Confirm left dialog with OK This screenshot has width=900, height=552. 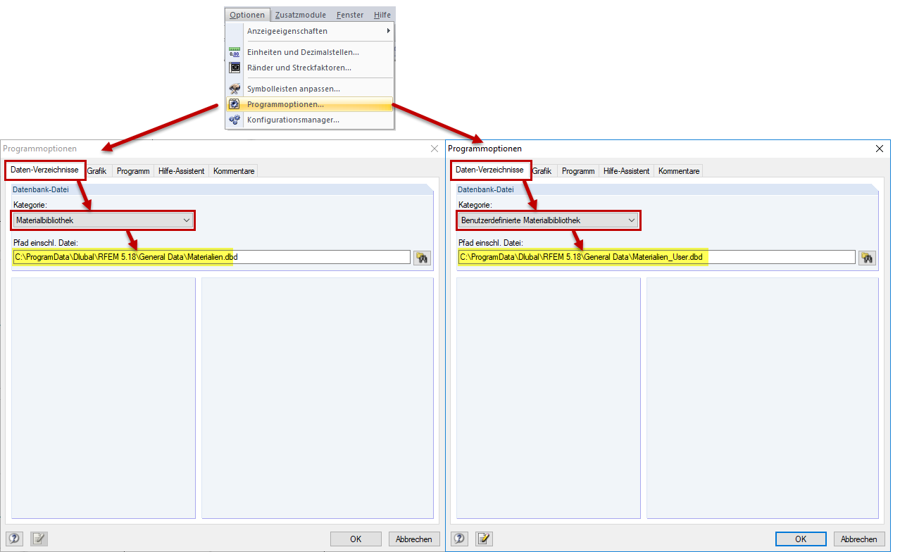pyautogui.click(x=356, y=539)
